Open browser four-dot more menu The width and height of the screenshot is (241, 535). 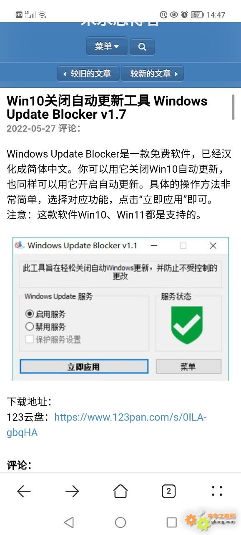tap(217, 491)
